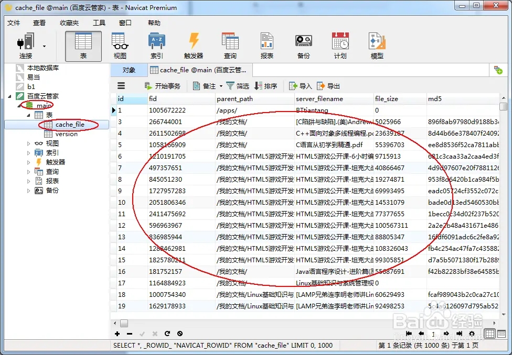Screen dimensions: 512x355
Task: Select the version table in the tree
Action: click(x=67, y=134)
